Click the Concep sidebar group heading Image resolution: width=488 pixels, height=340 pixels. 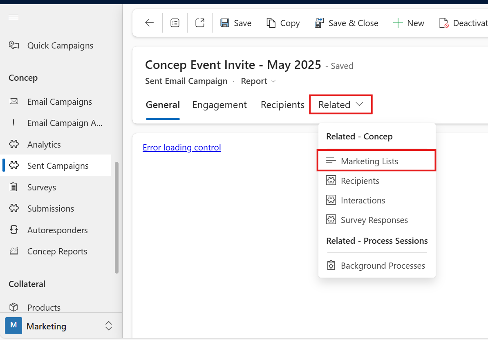point(23,77)
